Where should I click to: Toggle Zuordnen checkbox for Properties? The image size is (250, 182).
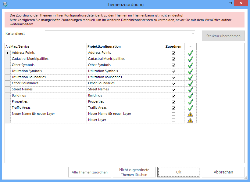[x=174, y=102]
